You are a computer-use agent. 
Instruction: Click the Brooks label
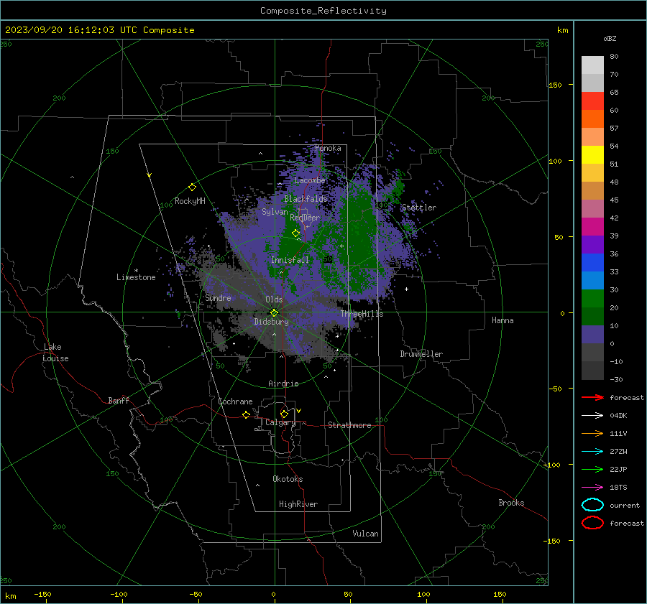[x=511, y=503]
